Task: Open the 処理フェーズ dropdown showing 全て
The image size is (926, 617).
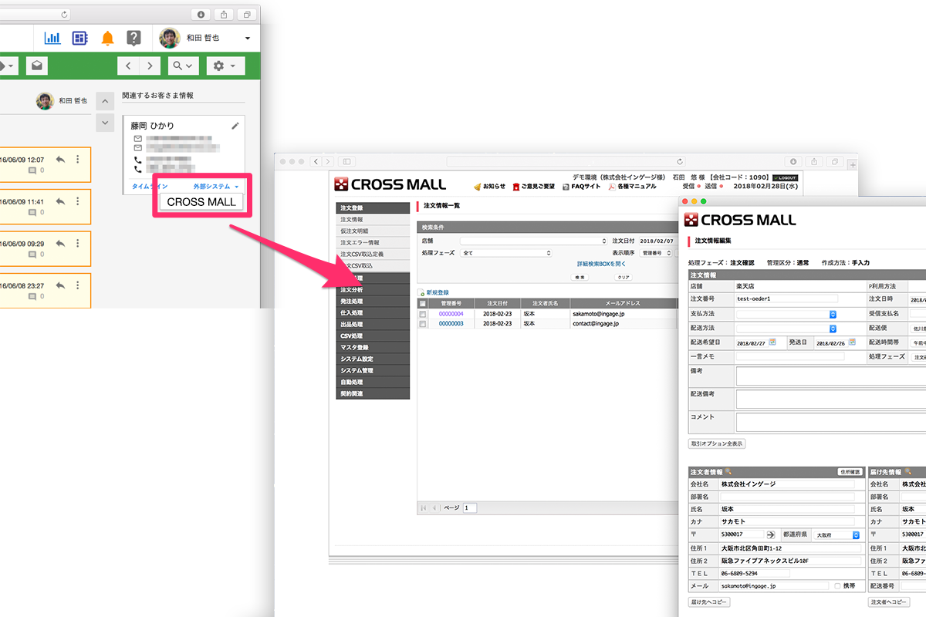Action: [x=505, y=252]
